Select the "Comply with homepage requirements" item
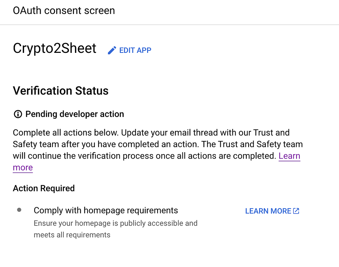Viewport: 339px width, 267px height. pyautogui.click(x=106, y=210)
